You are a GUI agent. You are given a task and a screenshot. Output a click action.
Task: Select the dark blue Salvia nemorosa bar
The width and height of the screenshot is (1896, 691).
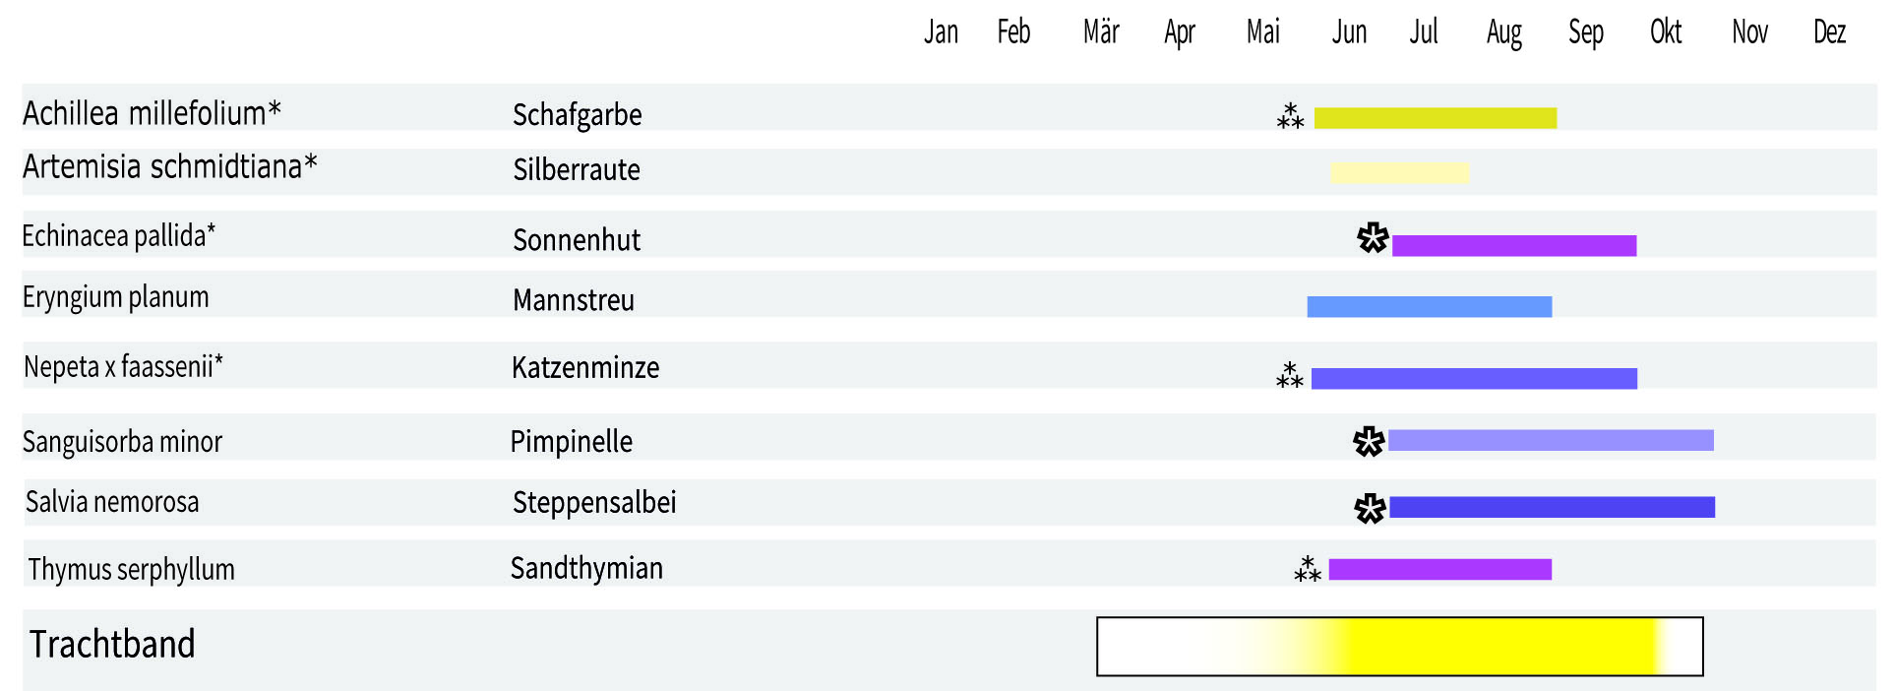click(x=1553, y=507)
